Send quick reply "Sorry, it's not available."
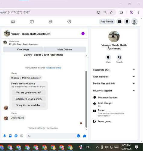 [29, 105]
